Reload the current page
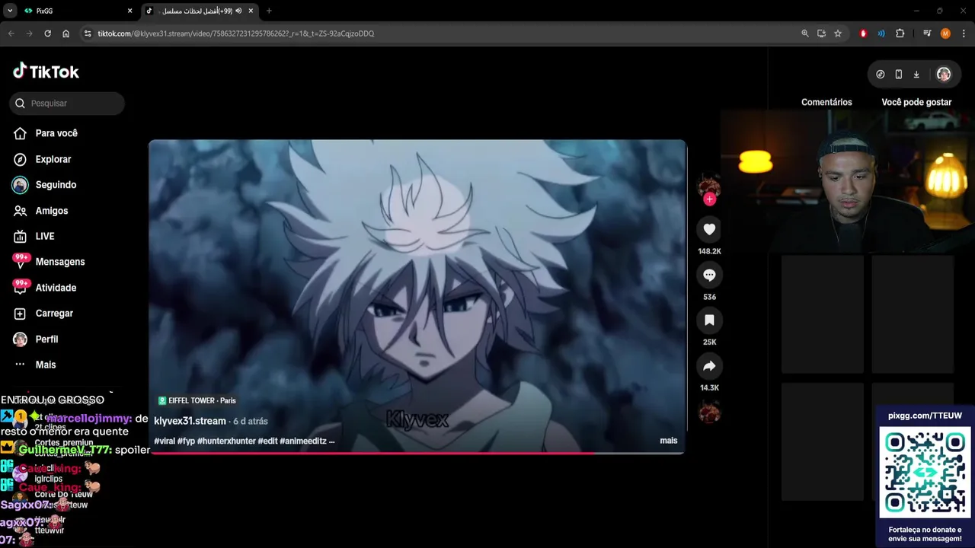 (x=47, y=33)
